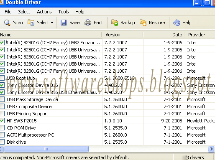Screen dimensions: 215x160
Task: Open the File menu
Action: tap(8, 12)
